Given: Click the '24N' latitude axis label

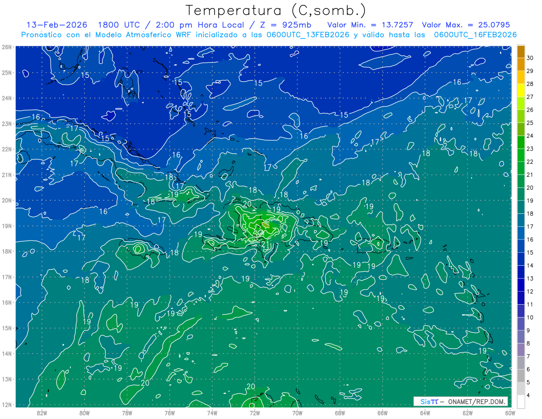Looking at the screenshot, I should pos(7,98).
